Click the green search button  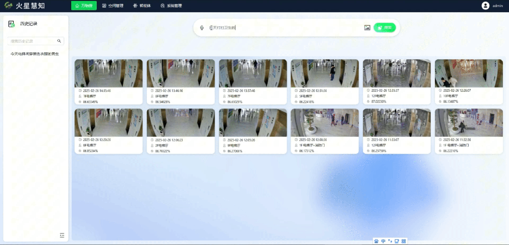coord(384,28)
